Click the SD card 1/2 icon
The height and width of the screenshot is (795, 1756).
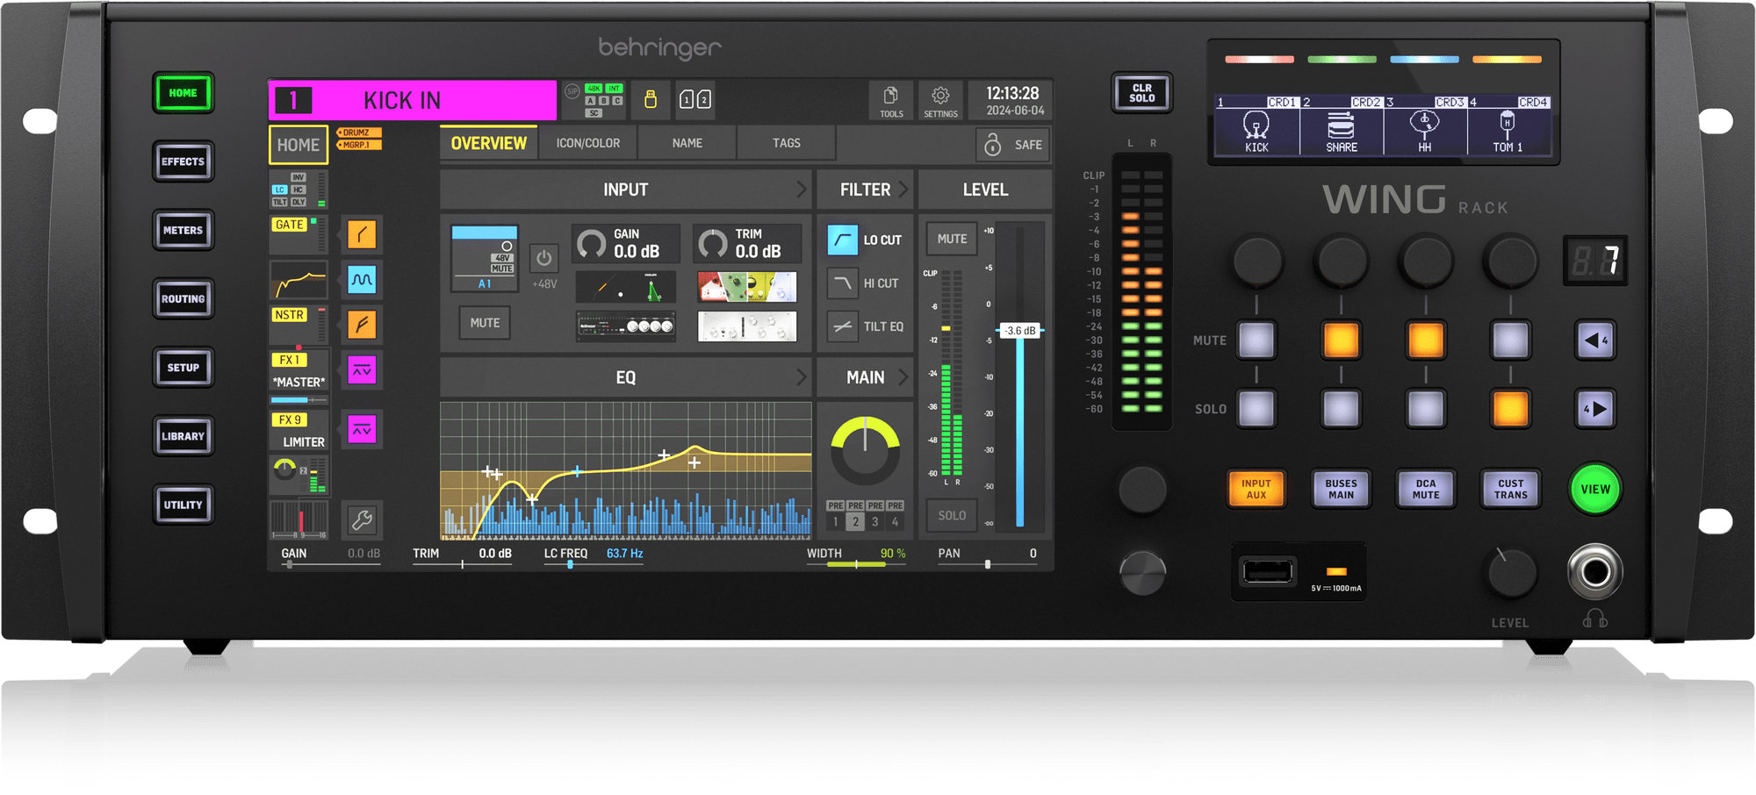coord(694,100)
